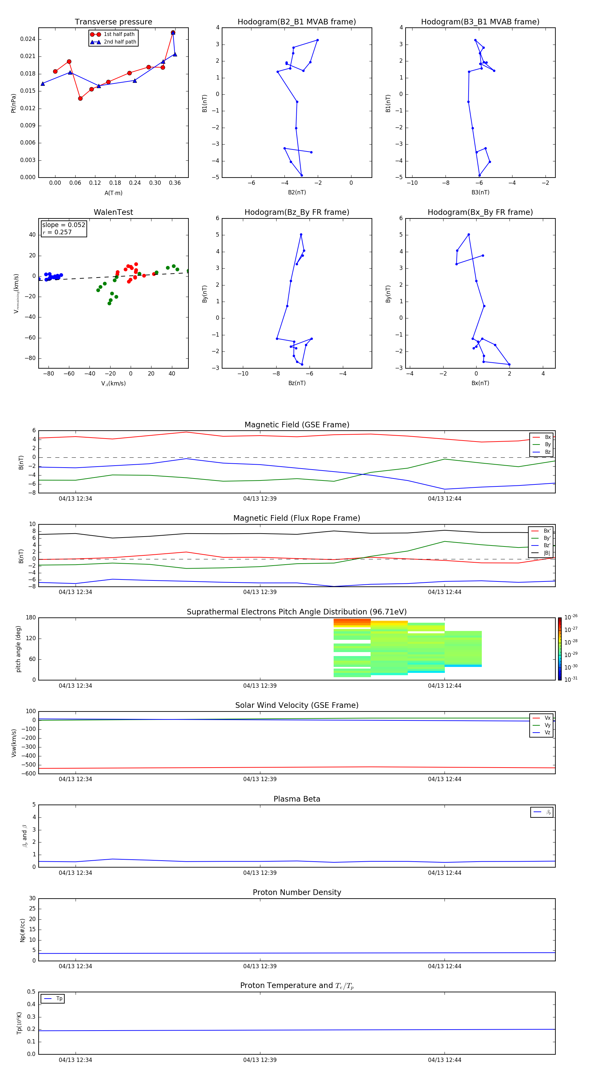The width and height of the screenshot is (594, 1089).
Task: Click 'Magnetic Field (Flux Rope Frame)' title
Action: point(297,518)
